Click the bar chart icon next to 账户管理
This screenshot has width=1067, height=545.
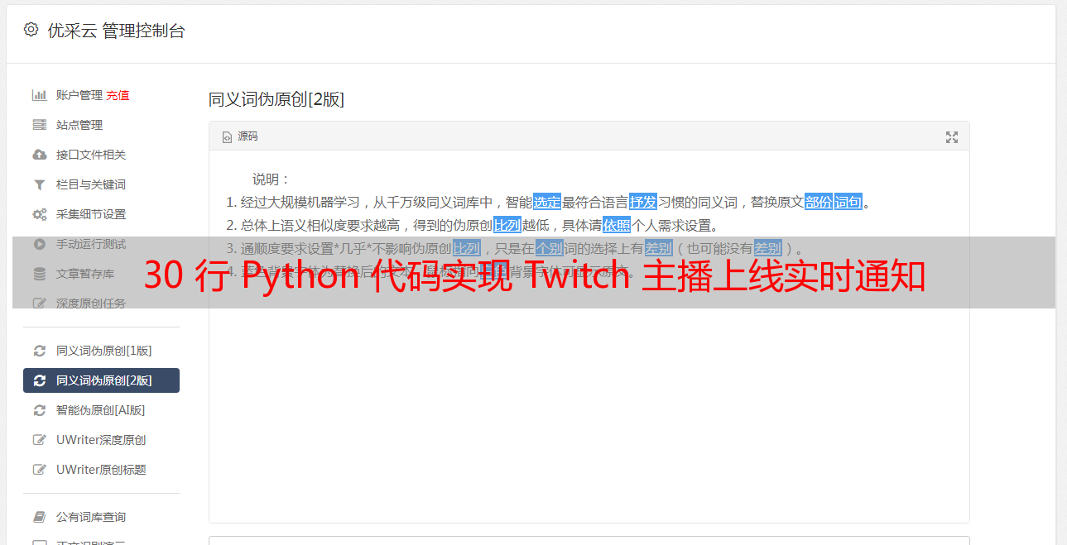pyautogui.click(x=39, y=95)
